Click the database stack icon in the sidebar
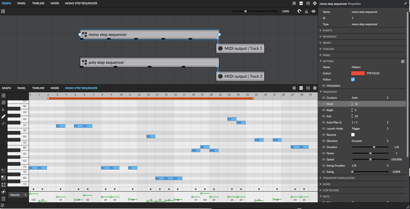 3,199
